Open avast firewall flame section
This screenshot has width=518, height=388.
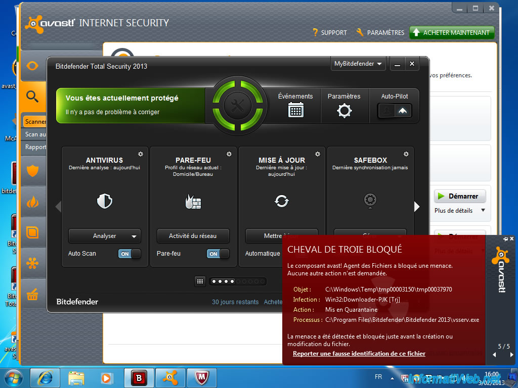click(x=32, y=202)
